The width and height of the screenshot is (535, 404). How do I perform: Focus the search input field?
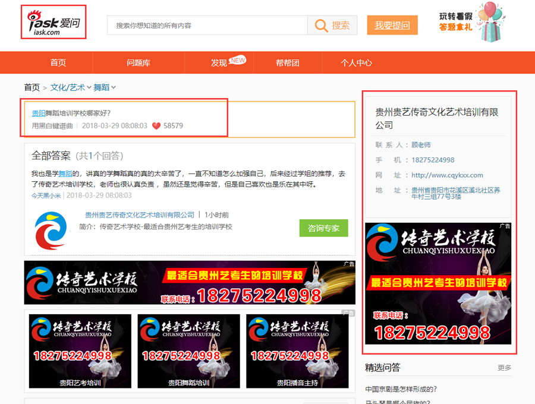[x=207, y=25]
